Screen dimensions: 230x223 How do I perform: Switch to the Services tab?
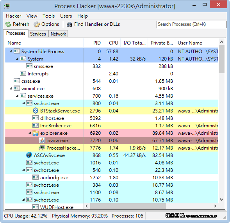(38, 34)
